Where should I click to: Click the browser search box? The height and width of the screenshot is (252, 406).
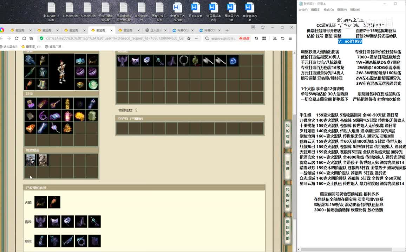click(223, 38)
